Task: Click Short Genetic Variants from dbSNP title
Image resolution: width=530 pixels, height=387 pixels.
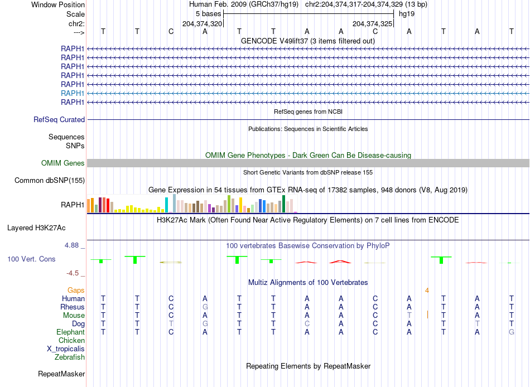Action: [x=308, y=173]
